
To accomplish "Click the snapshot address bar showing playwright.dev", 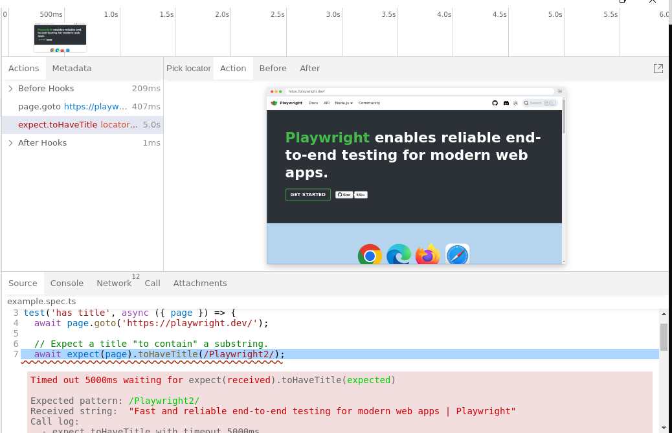I will coord(420,91).
